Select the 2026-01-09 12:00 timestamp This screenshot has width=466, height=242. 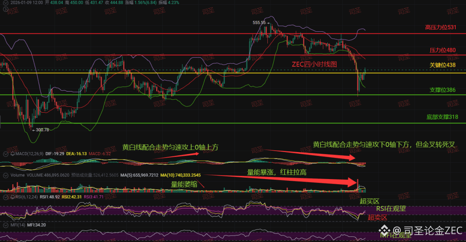pyautogui.click(x=27, y=3)
